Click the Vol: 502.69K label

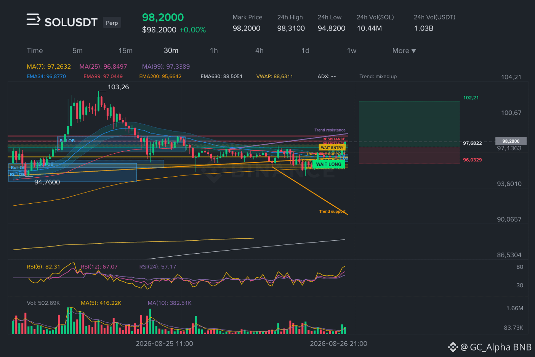(x=43, y=303)
